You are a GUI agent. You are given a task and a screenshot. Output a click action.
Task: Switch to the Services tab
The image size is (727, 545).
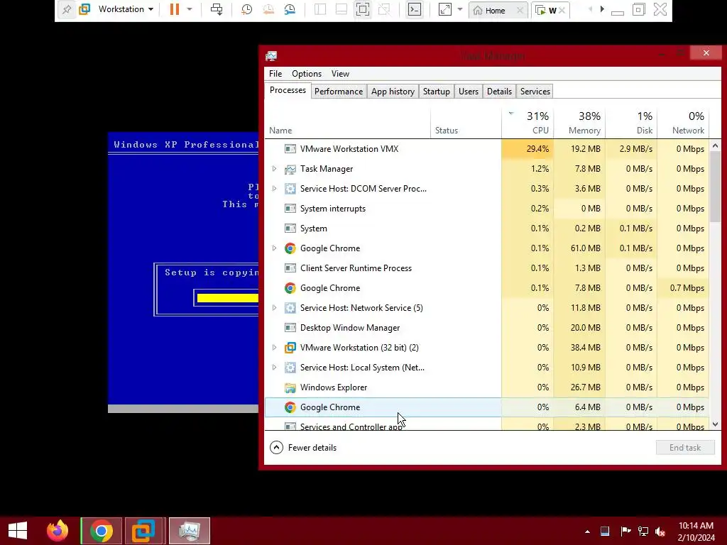pos(535,92)
